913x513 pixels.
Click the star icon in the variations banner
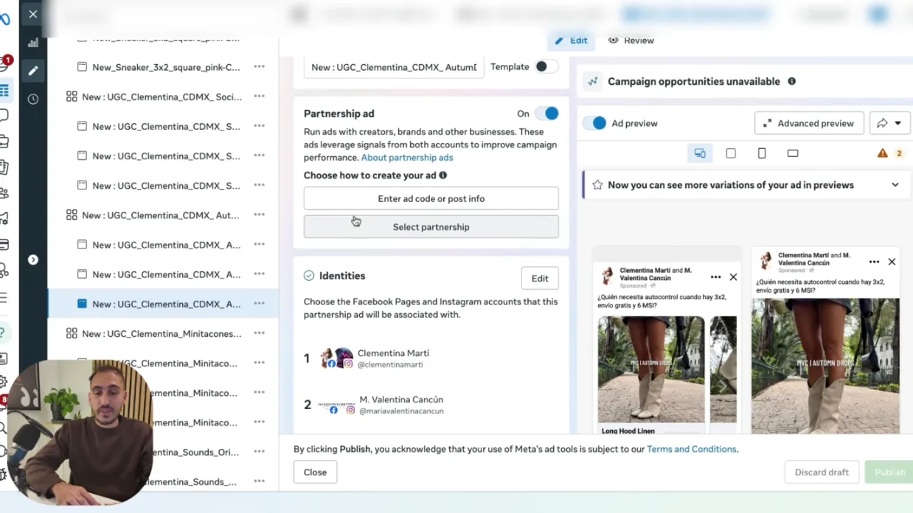coord(597,185)
